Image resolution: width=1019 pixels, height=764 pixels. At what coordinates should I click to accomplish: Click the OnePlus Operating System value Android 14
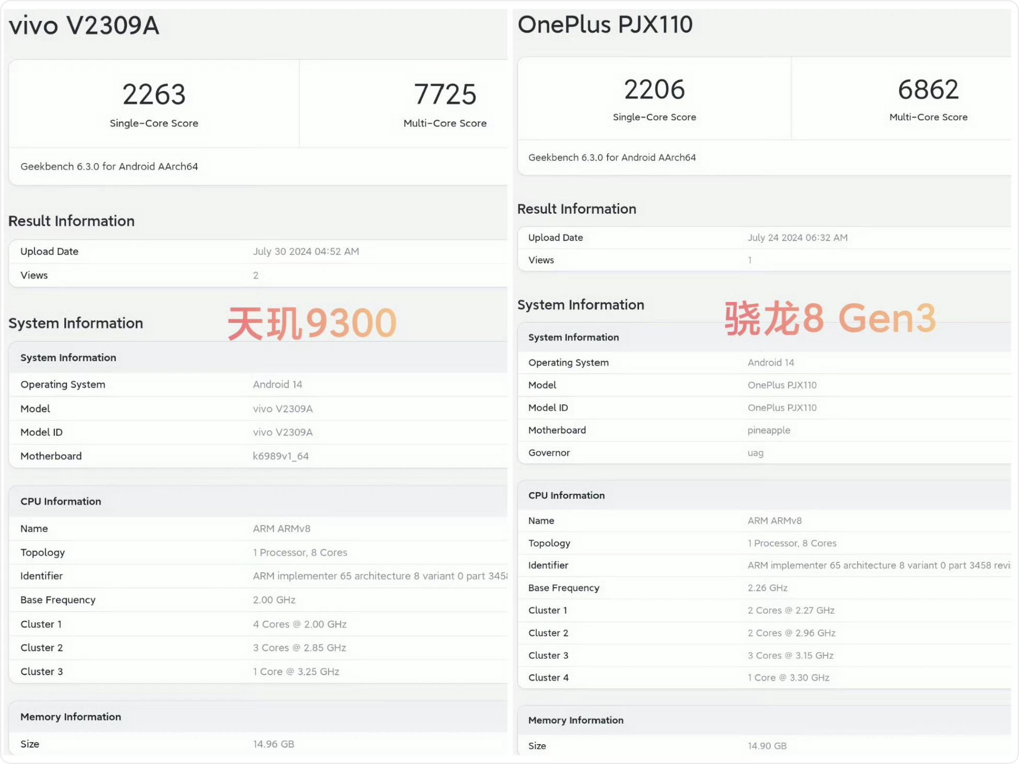coord(771,363)
